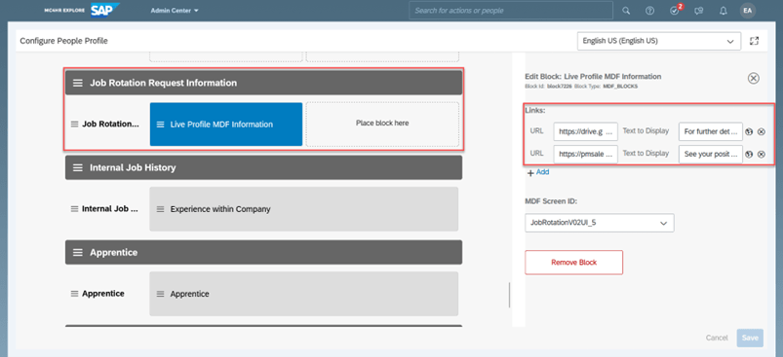Click the search magnifier icon
783x357 pixels.
tap(626, 11)
